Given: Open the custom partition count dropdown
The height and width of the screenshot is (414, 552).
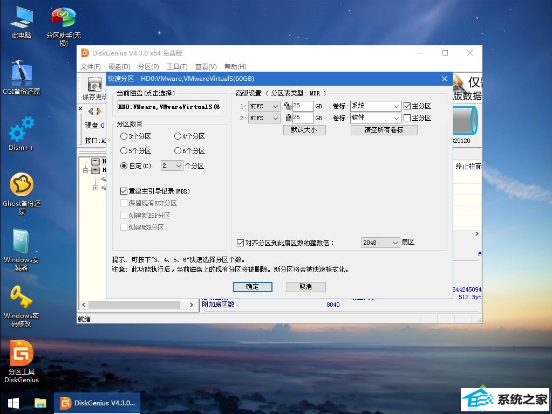Looking at the screenshot, I should coord(172,165).
